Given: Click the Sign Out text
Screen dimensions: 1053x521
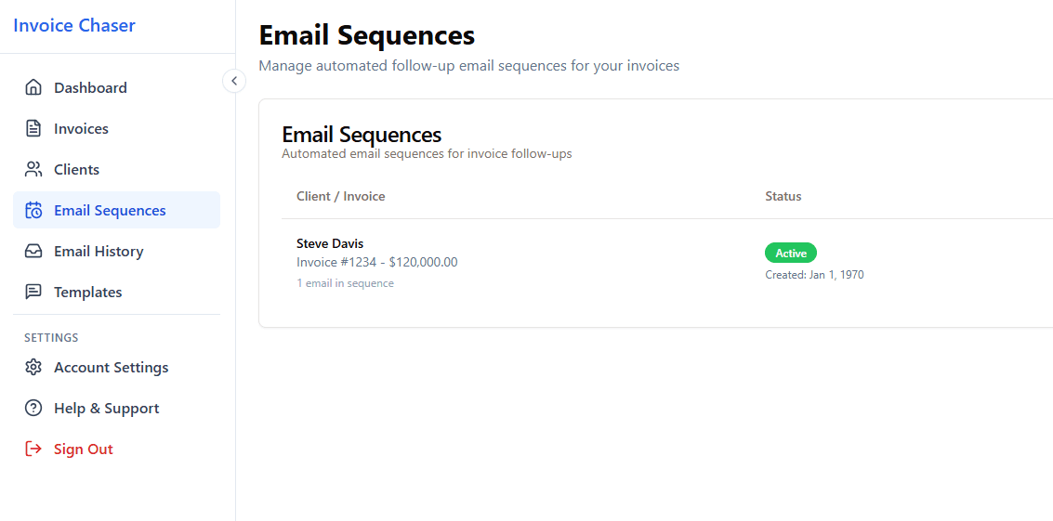Looking at the screenshot, I should [84, 449].
